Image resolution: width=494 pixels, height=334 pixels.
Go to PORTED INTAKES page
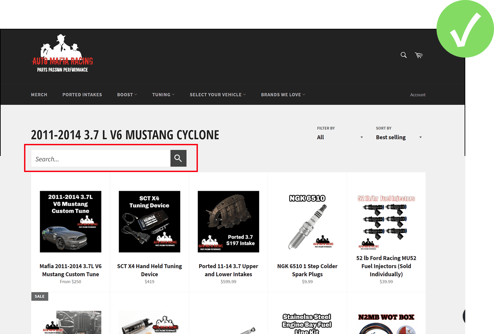(x=82, y=95)
